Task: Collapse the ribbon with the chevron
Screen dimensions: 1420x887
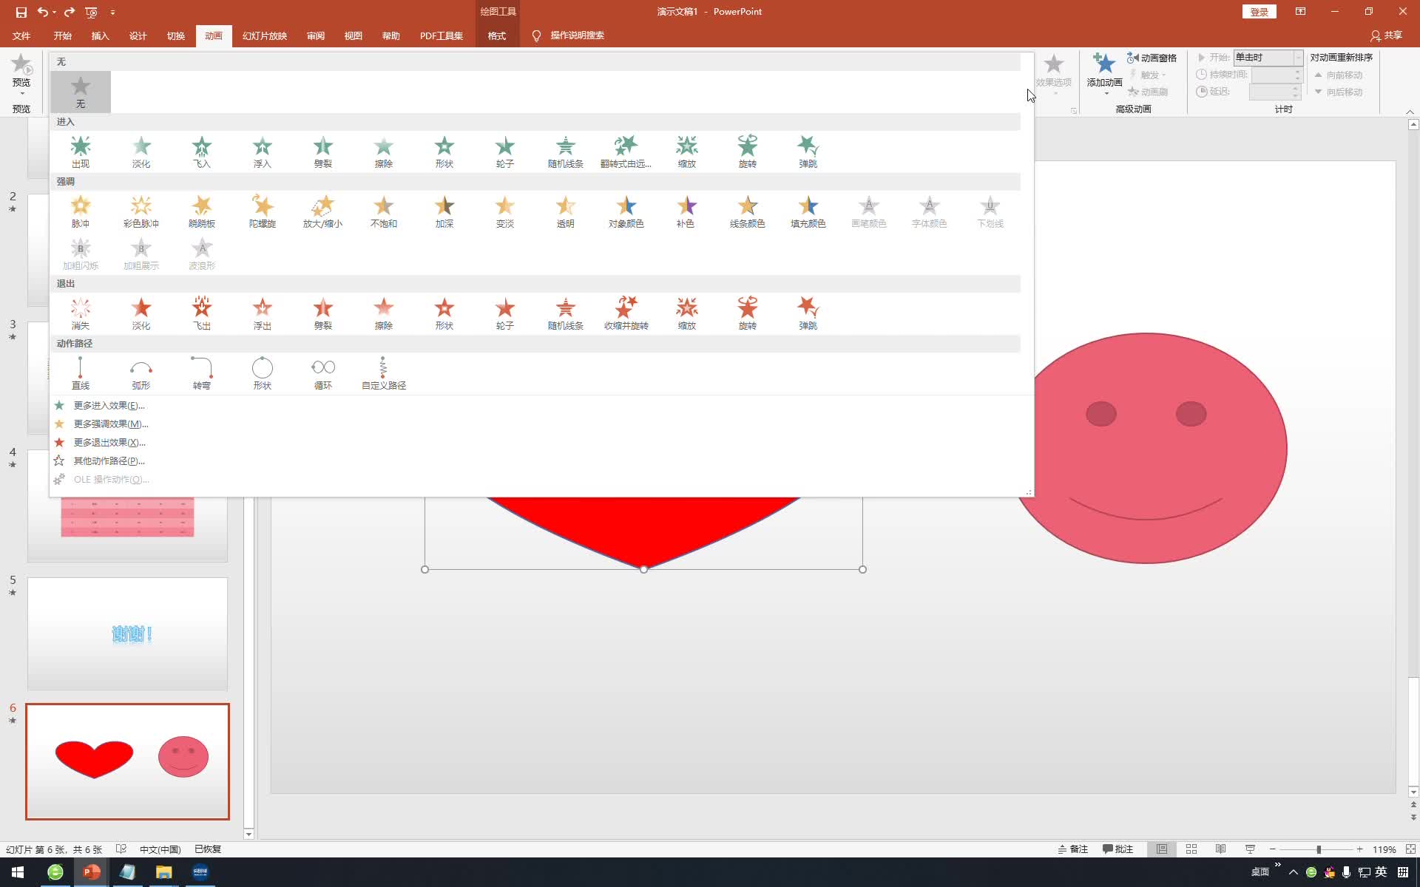Action: [1410, 111]
